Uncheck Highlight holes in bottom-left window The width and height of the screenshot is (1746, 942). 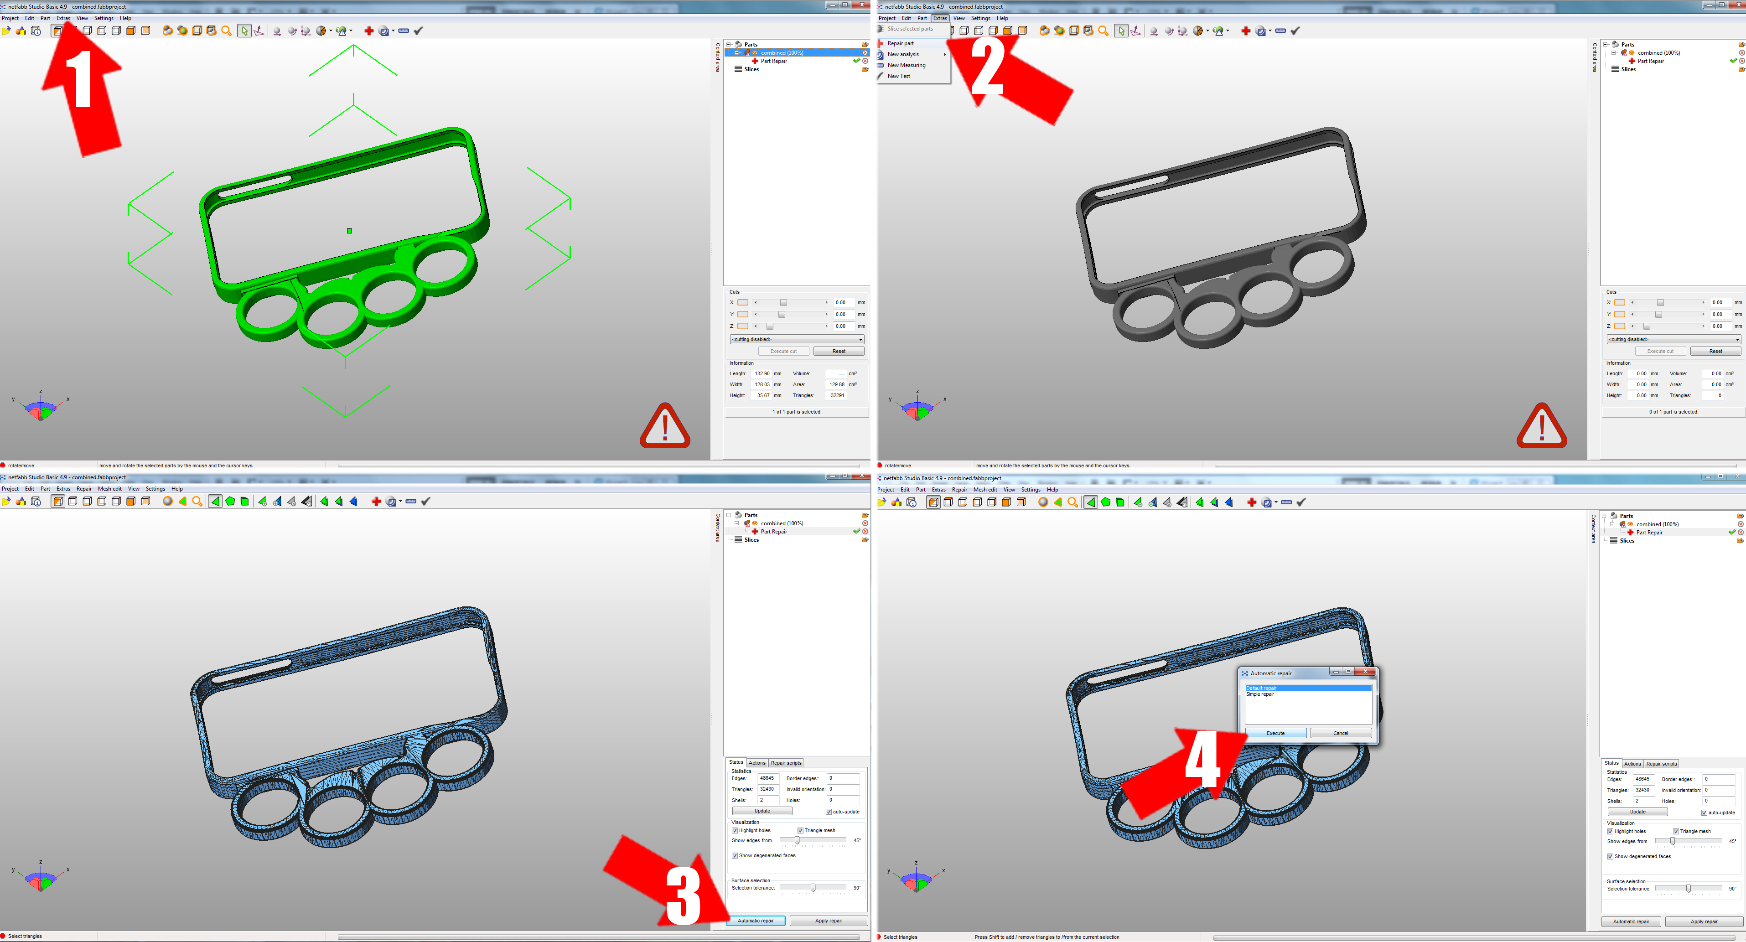735,830
